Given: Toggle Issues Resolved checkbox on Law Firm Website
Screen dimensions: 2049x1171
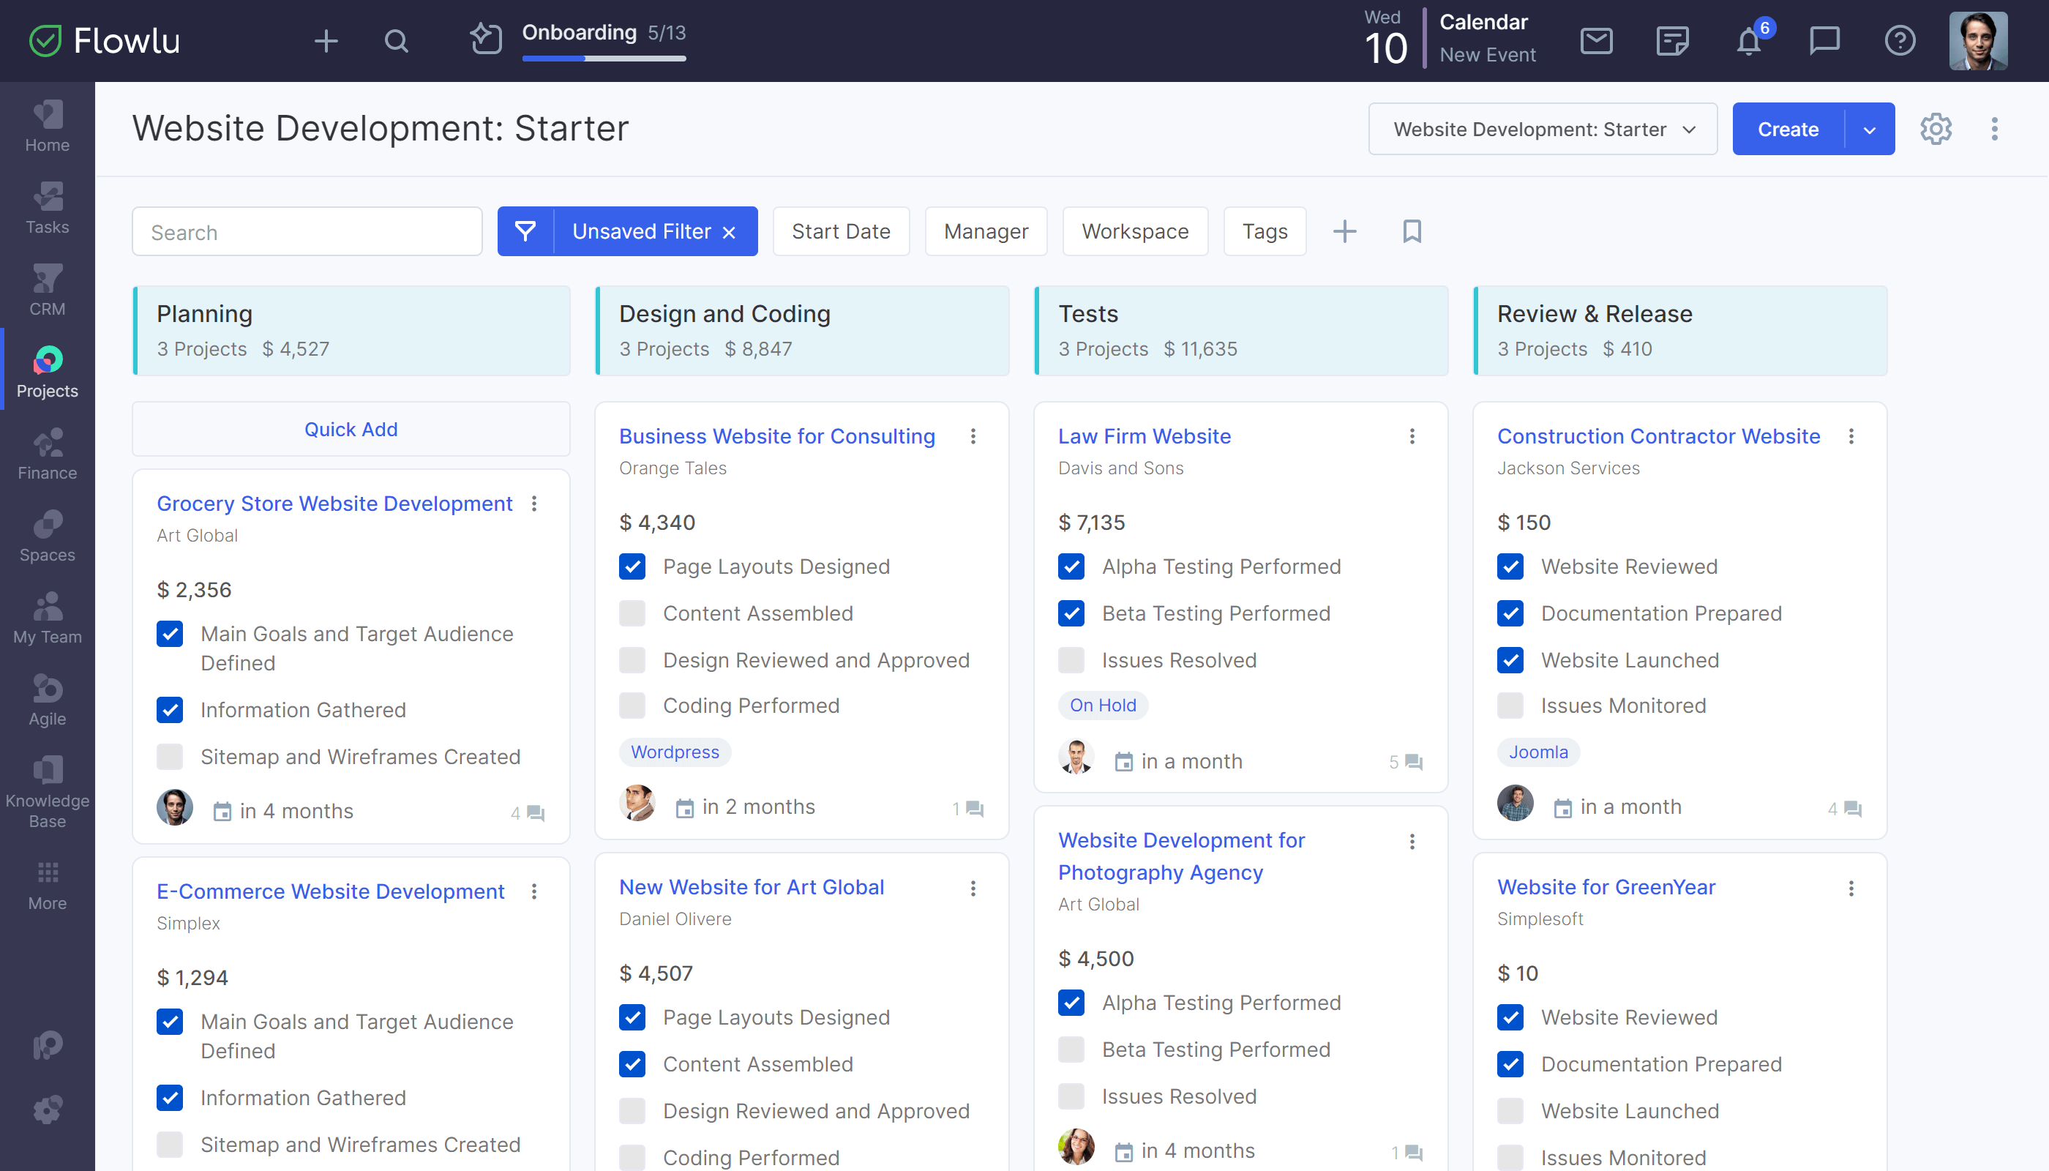Looking at the screenshot, I should tap(1072, 659).
